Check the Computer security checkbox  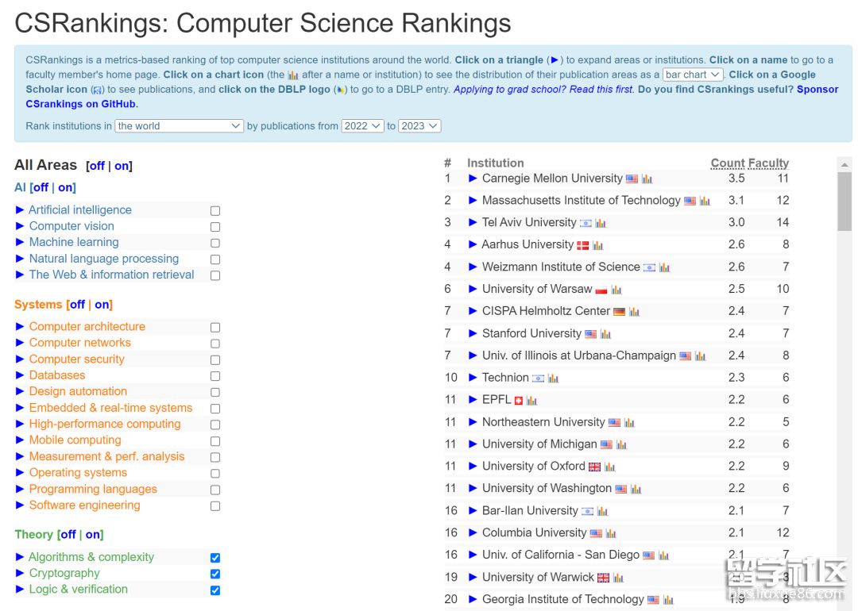click(215, 359)
